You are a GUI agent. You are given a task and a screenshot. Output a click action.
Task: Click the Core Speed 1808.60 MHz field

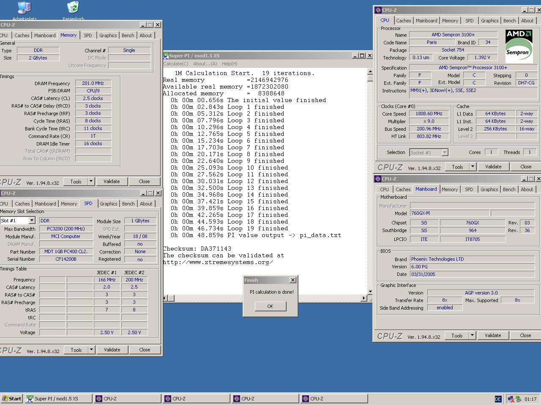430,113
